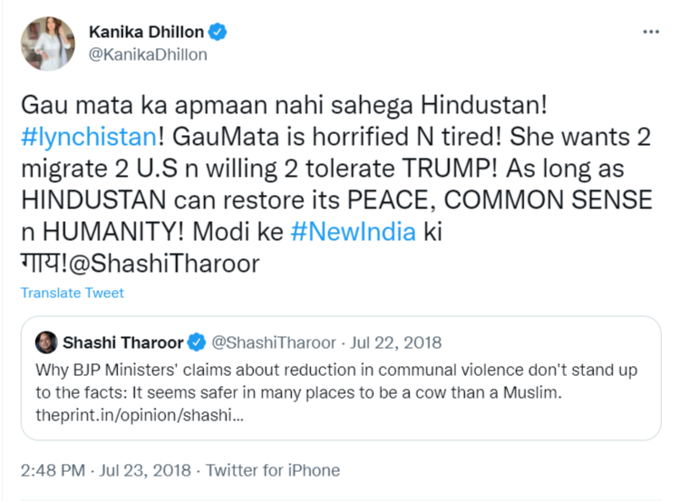The image size is (680, 501).
Task: Click the Twitter for iPhone source label
Action: coord(273,470)
